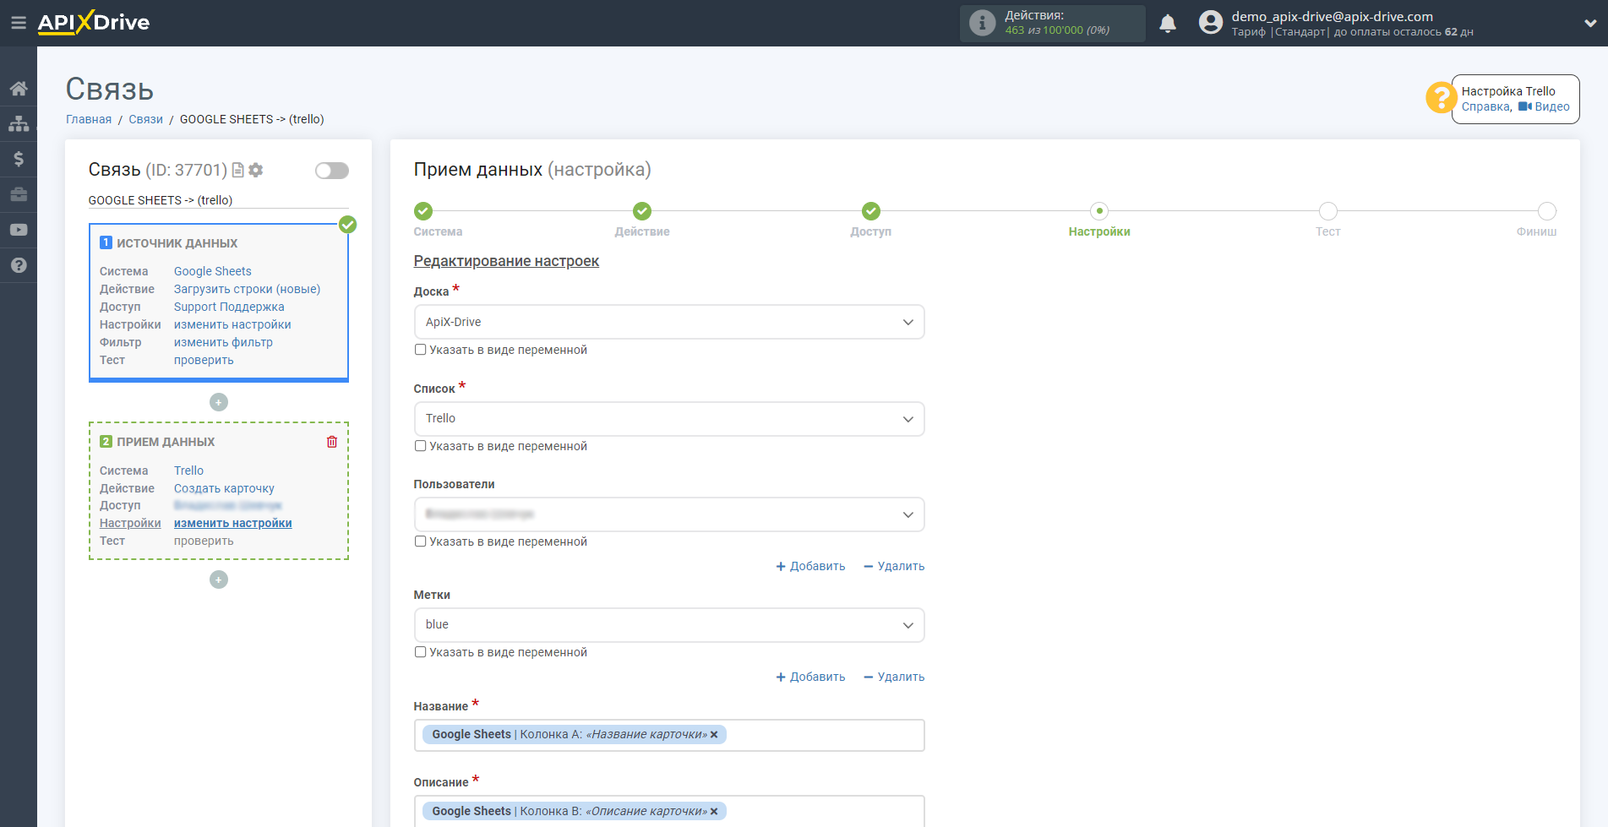The image size is (1608, 827).
Task: Open the Метки dropdown
Action: tap(669, 625)
